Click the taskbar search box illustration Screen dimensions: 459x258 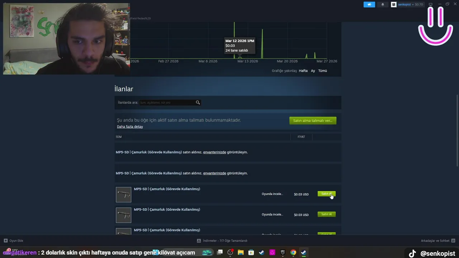click(207, 252)
